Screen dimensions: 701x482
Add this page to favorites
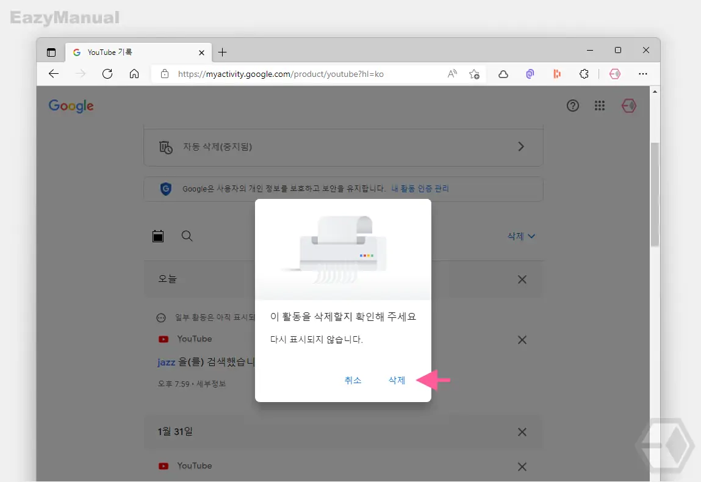click(x=474, y=74)
